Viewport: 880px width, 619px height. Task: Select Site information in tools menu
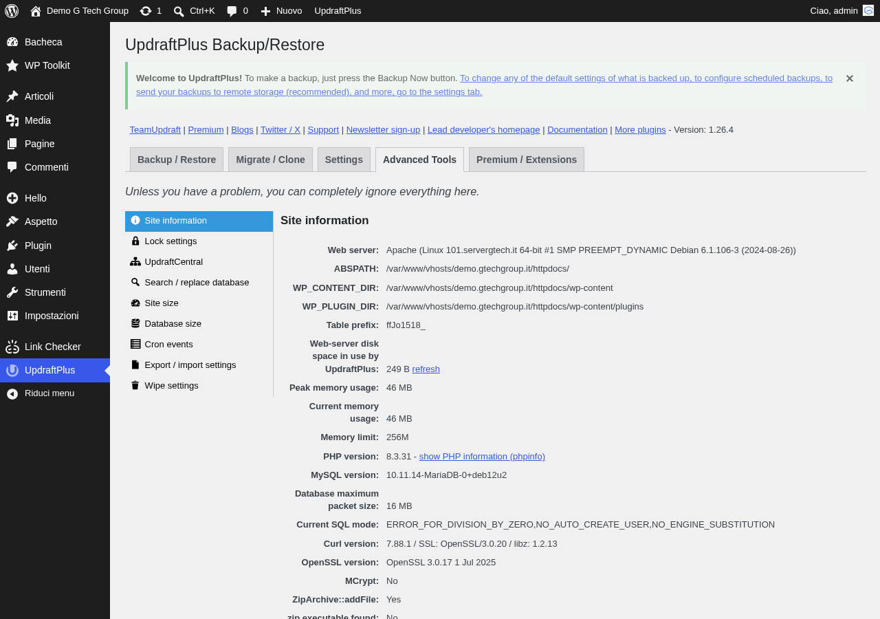tap(199, 221)
